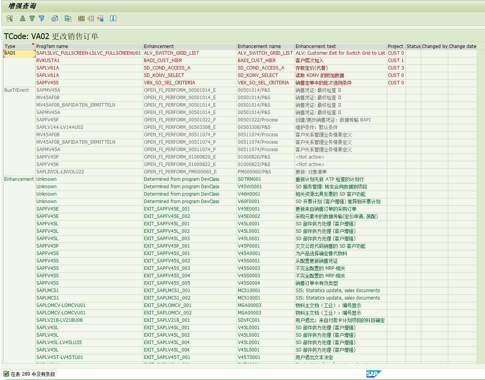Select the Enhancement column header
The height and width of the screenshot is (380, 485).
[190, 46]
